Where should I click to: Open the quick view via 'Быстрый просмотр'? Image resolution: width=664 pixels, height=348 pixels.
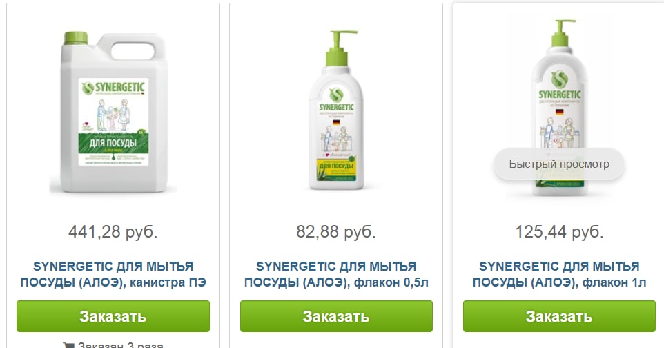click(x=559, y=164)
